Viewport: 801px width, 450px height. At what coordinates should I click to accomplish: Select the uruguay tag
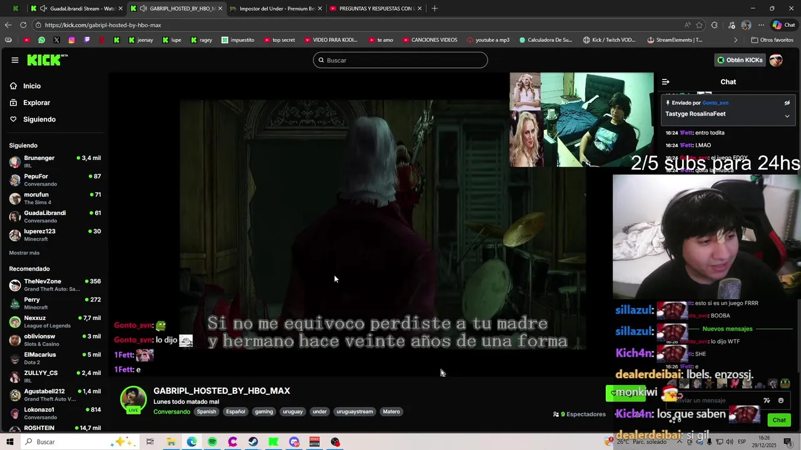coord(292,411)
